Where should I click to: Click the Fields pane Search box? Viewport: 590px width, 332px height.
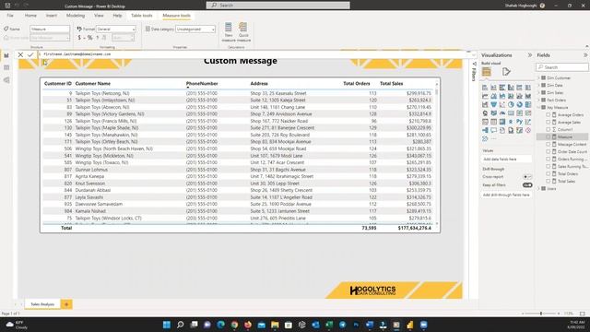tap(562, 67)
